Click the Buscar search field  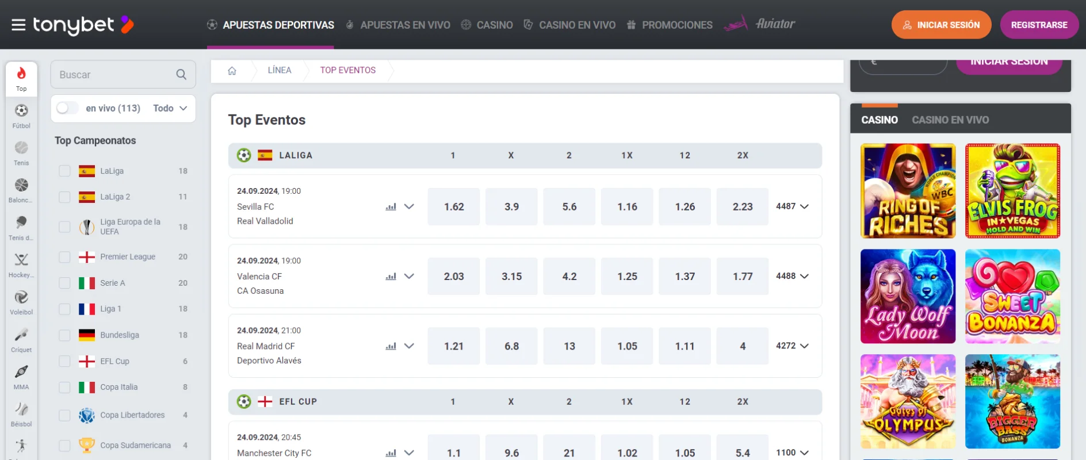coord(123,74)
